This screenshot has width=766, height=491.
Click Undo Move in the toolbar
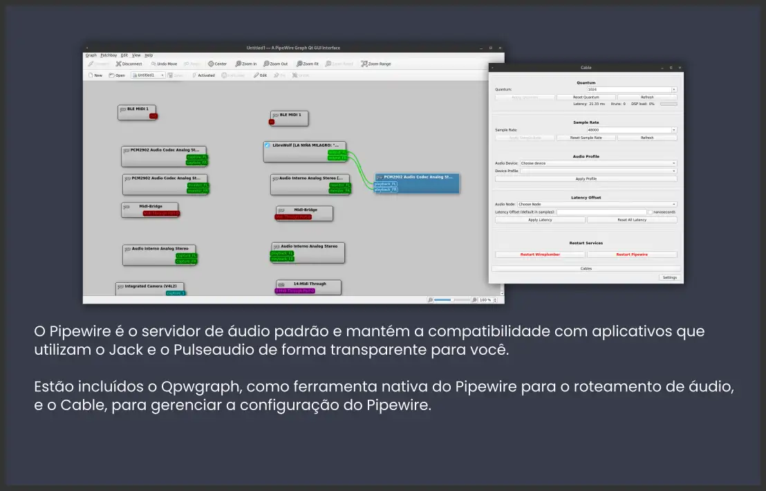coord(164,64)
